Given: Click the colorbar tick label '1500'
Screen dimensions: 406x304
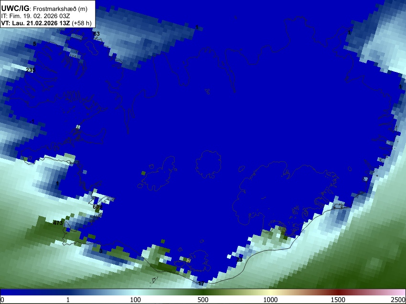Looking at the screenshot, I should (x=338, y=300).
